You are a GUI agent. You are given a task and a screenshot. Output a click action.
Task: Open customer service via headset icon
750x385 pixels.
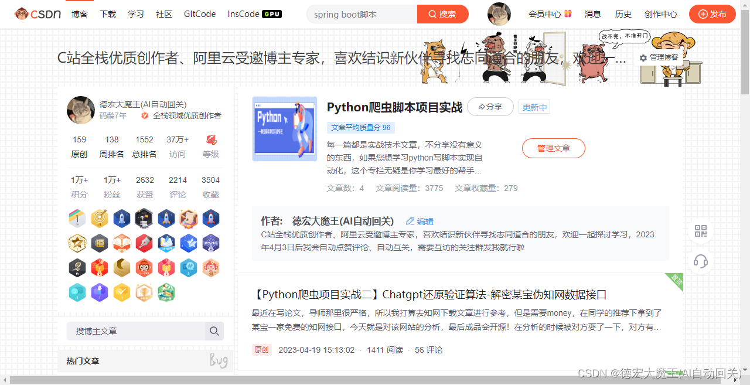700,262
